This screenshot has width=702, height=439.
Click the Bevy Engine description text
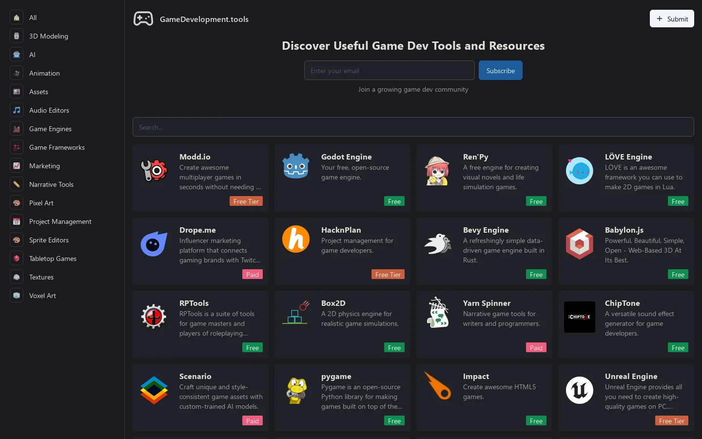point(504,250)
